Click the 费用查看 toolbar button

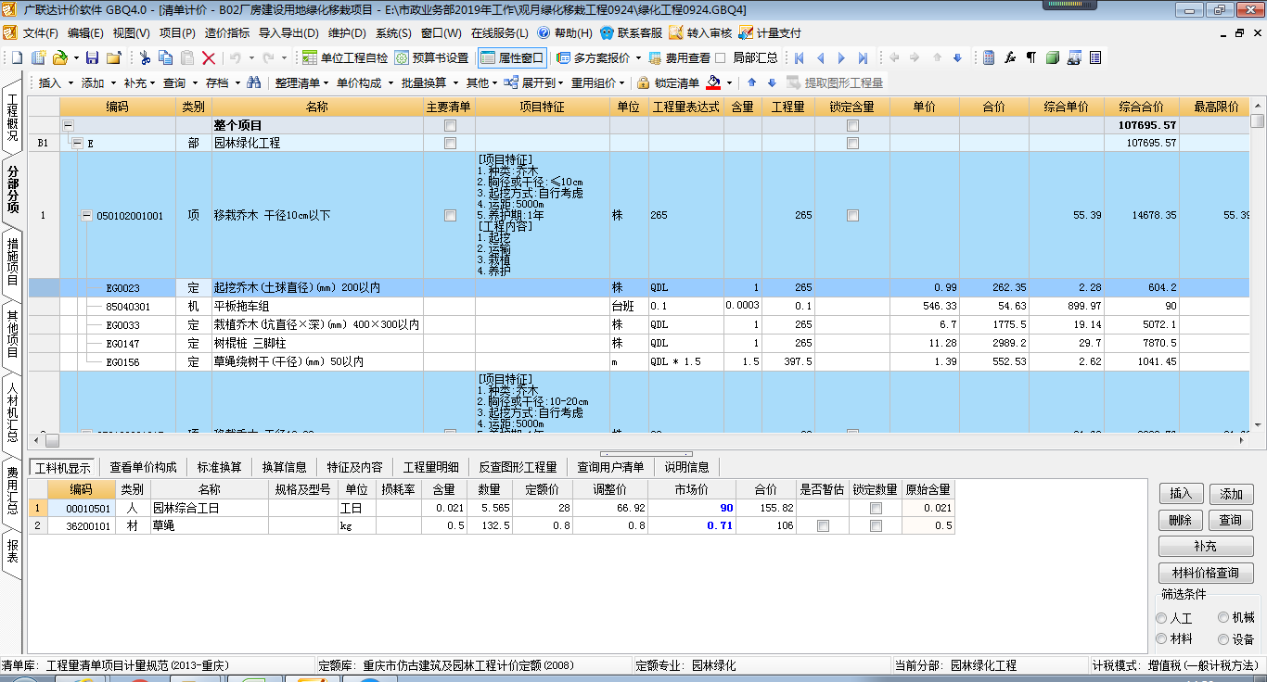pos(679,57)
